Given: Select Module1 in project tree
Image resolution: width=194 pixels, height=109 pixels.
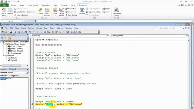Looking at the screenshot, I should click(x=14, y=58).
